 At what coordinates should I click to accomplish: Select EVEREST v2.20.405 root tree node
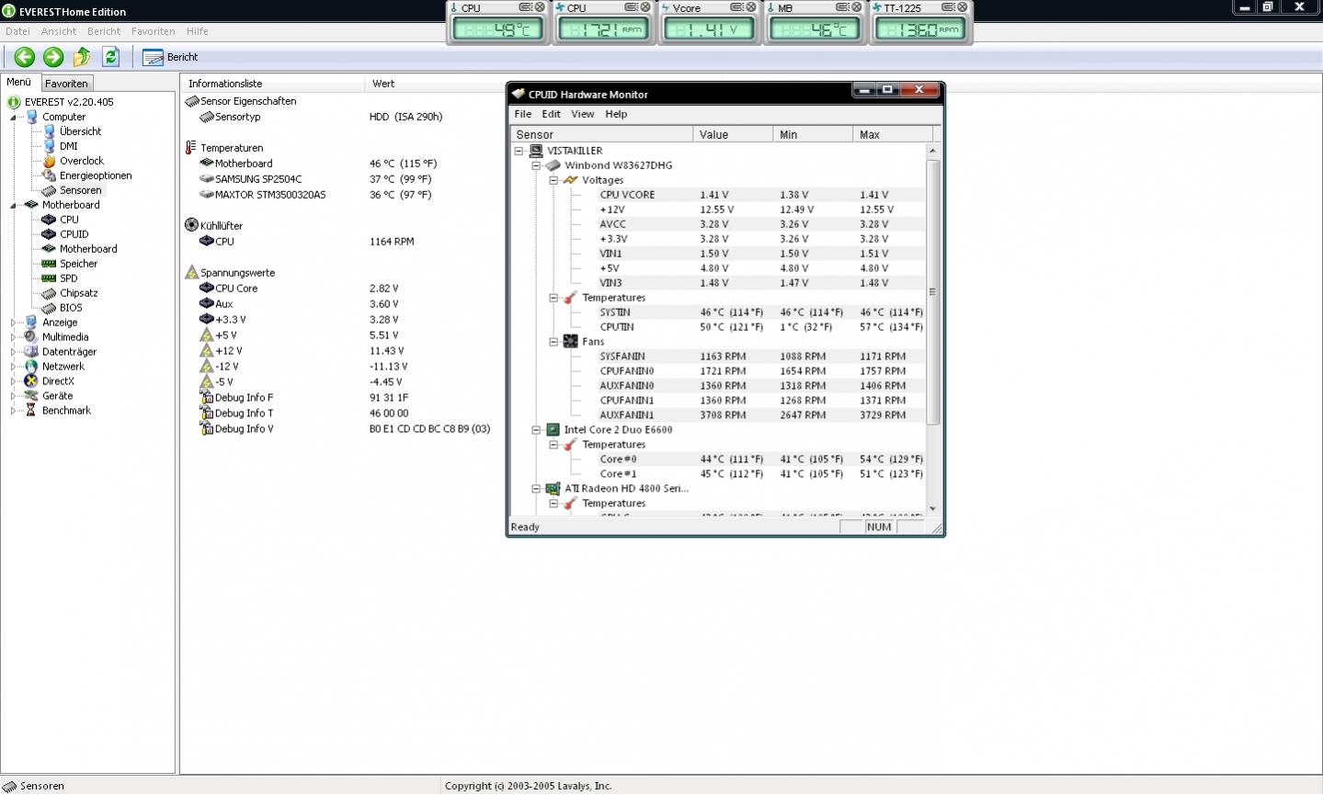click(x=69, y=102)
